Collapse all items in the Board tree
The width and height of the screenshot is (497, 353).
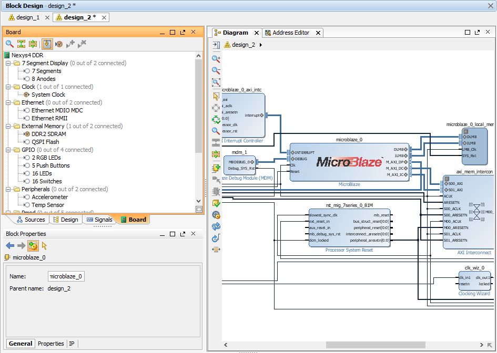(x=21, y=44)
